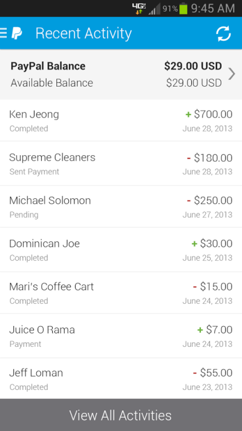View Dominican Joe $30.00 transaction
The image size is (242, 431).
[x=121, y=250]
